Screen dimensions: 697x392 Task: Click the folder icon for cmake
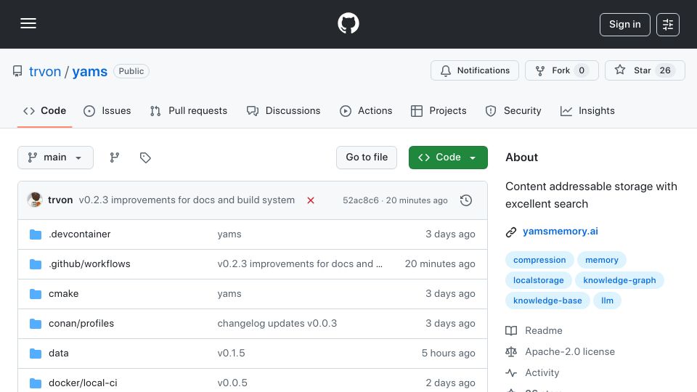pyautogui.click(x=36, y=294)
